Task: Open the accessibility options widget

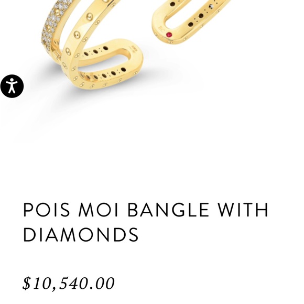Action: (x=12, y=86)
